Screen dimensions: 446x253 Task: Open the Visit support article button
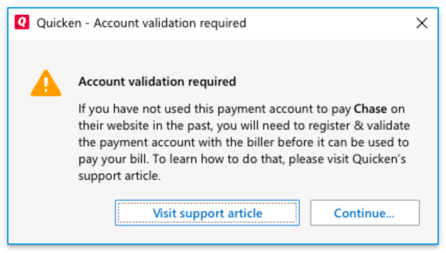coord(207,213)
